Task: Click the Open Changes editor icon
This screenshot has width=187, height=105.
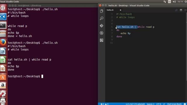Action: (176, 10)
